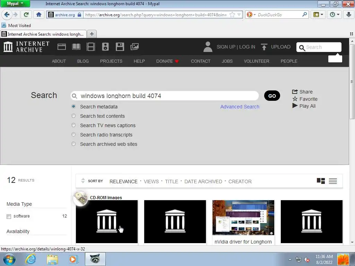Sort results by VIEWS
355x266 pixels.
point(151,181)
